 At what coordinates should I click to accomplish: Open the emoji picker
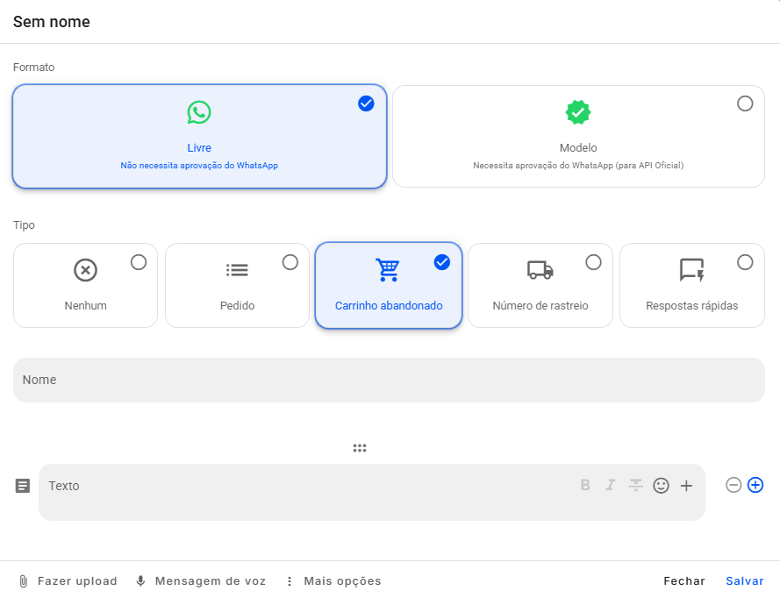pos(661,485)
